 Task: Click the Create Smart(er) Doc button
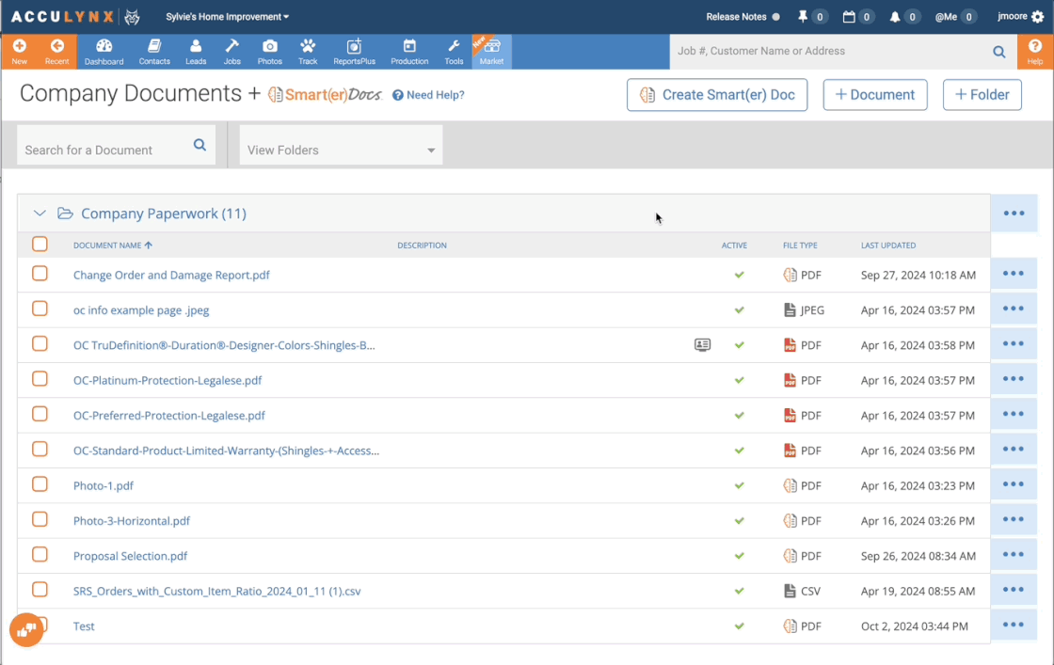[x=717, y=95]
